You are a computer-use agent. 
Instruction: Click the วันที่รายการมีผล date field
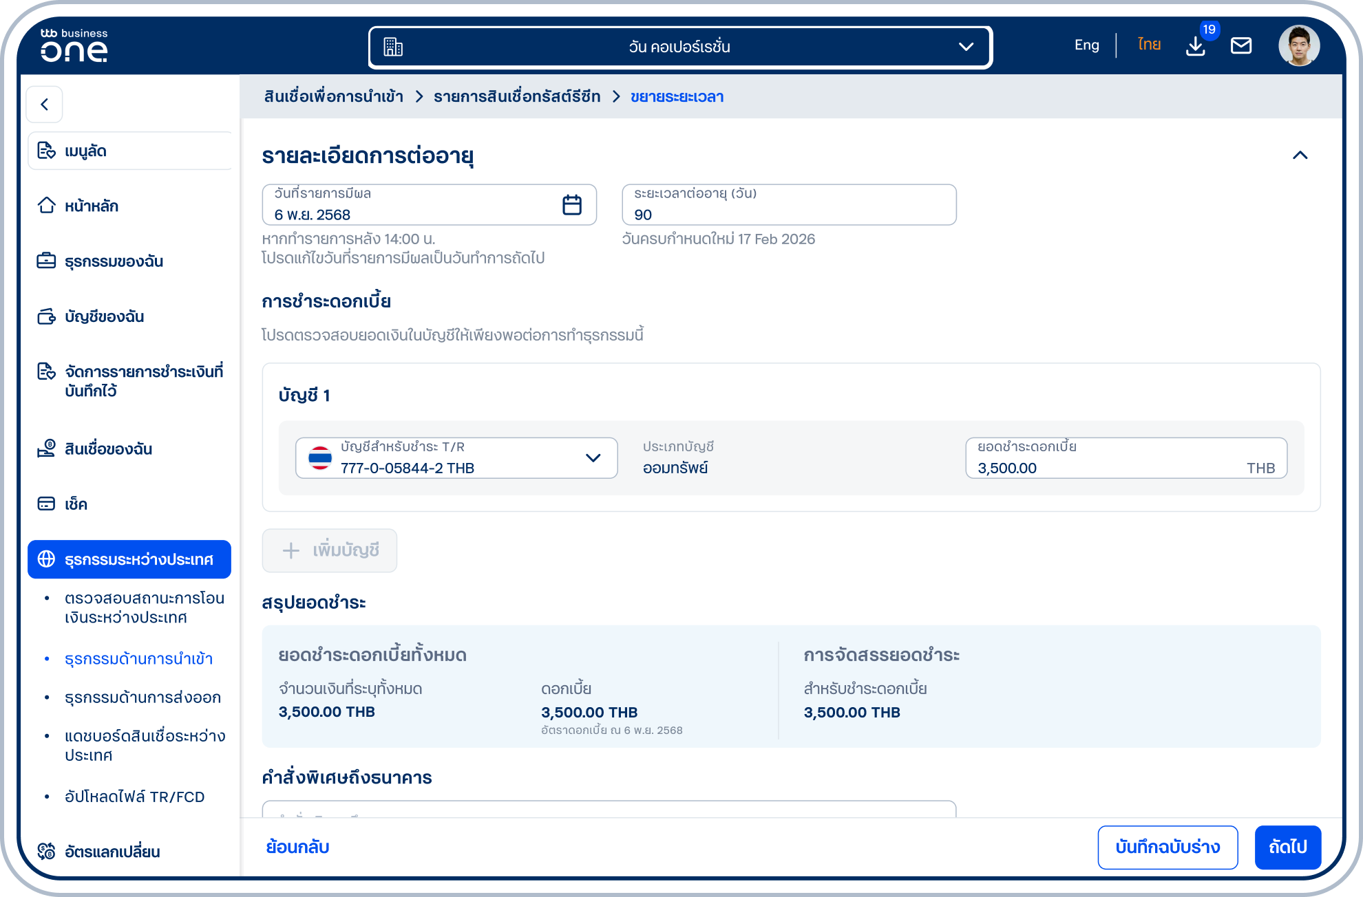pos(430,204)
